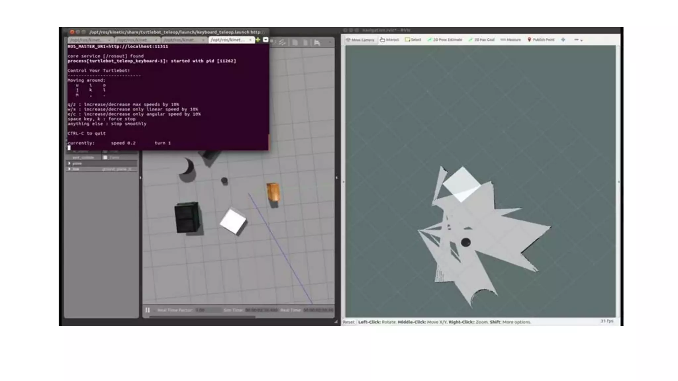Pick the 2D Pose Estimate tool
Image resolution: width=678 pixels, height=381 pixels.
[x=445, y=40]
